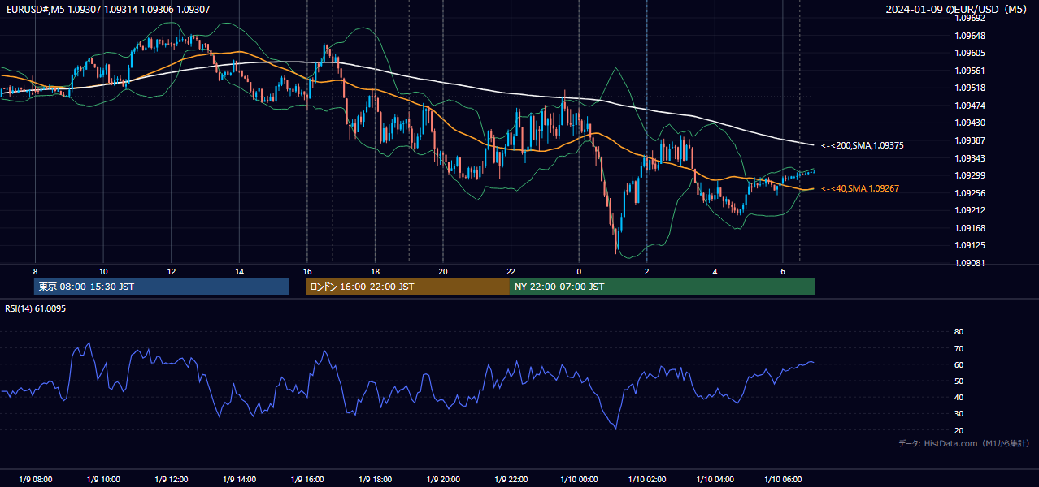Click price axis value 1.09430
The width and height of the screenshot is (1039, 487).
pyautogui.click(x=970, y=123)
